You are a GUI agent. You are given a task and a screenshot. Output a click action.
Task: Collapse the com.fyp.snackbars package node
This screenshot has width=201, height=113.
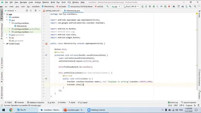click(10, 23)
